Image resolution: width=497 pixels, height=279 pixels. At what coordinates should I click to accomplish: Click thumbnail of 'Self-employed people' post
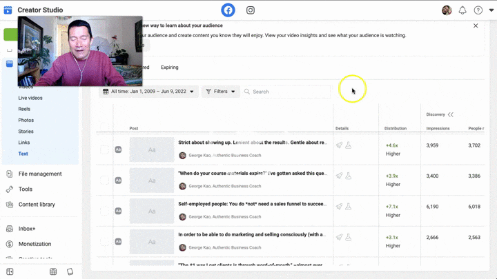[x=152, y=211]
